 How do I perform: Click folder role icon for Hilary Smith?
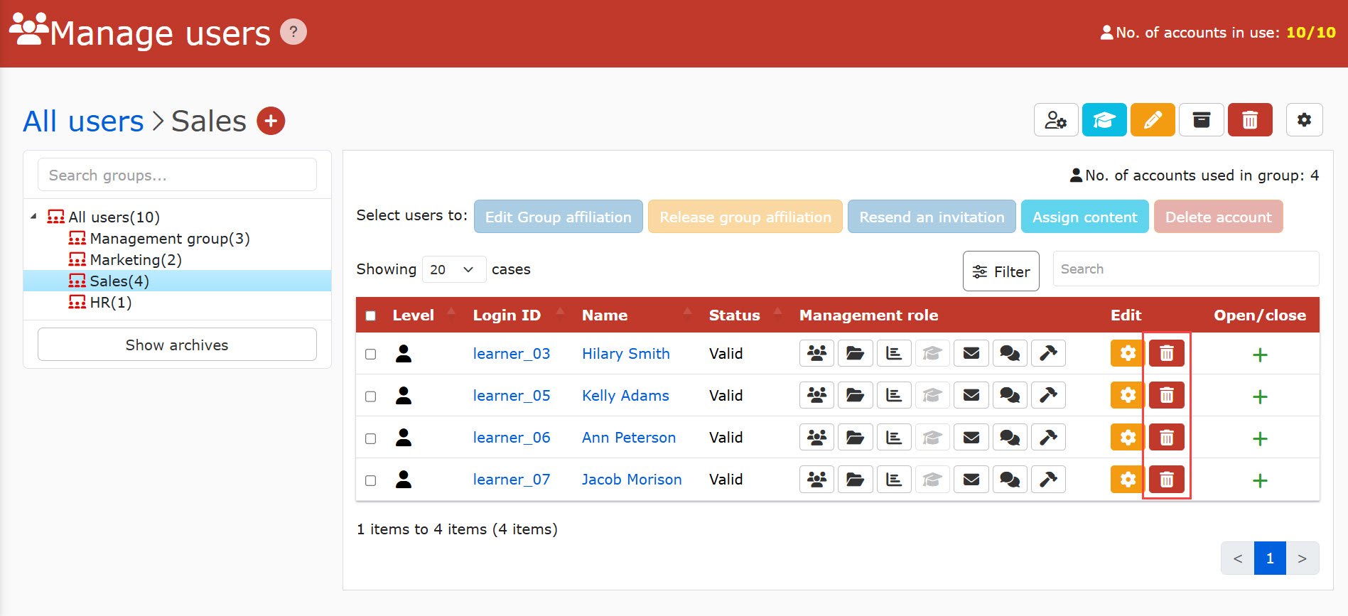tap(856, 353)
